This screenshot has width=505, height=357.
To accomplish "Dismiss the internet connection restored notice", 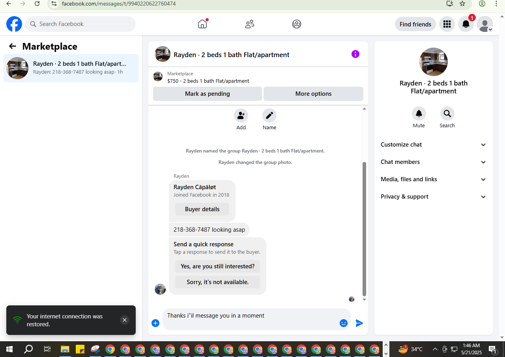I will tap(125, 320).
